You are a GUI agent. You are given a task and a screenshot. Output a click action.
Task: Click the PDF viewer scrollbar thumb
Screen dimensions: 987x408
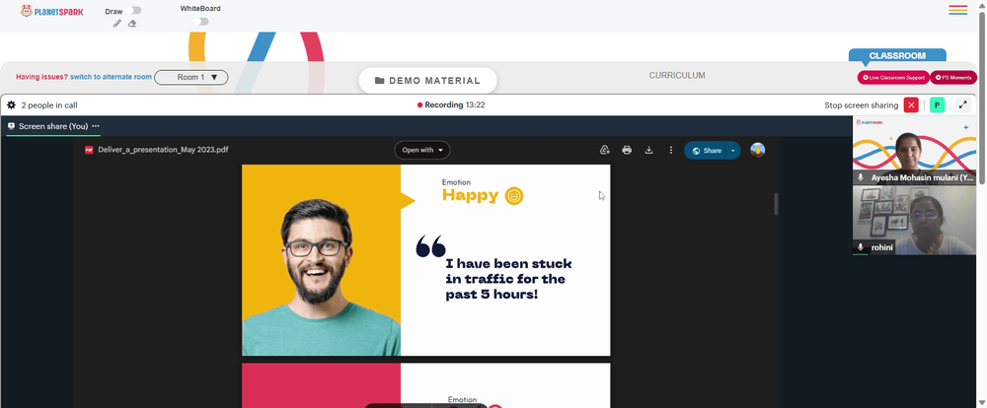[776, 204]
